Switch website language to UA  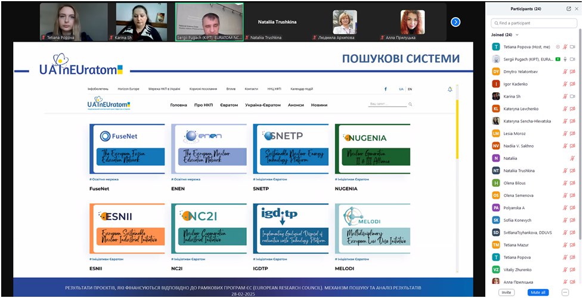401,89
